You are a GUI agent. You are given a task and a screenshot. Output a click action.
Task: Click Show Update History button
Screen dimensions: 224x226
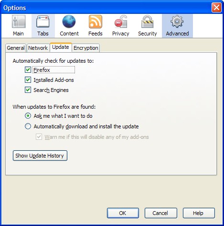pyautogui.click(x=40, y=156)
